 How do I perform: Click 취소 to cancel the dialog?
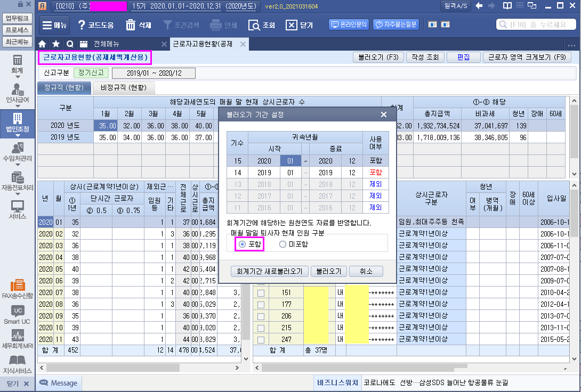tap(366, 271)
